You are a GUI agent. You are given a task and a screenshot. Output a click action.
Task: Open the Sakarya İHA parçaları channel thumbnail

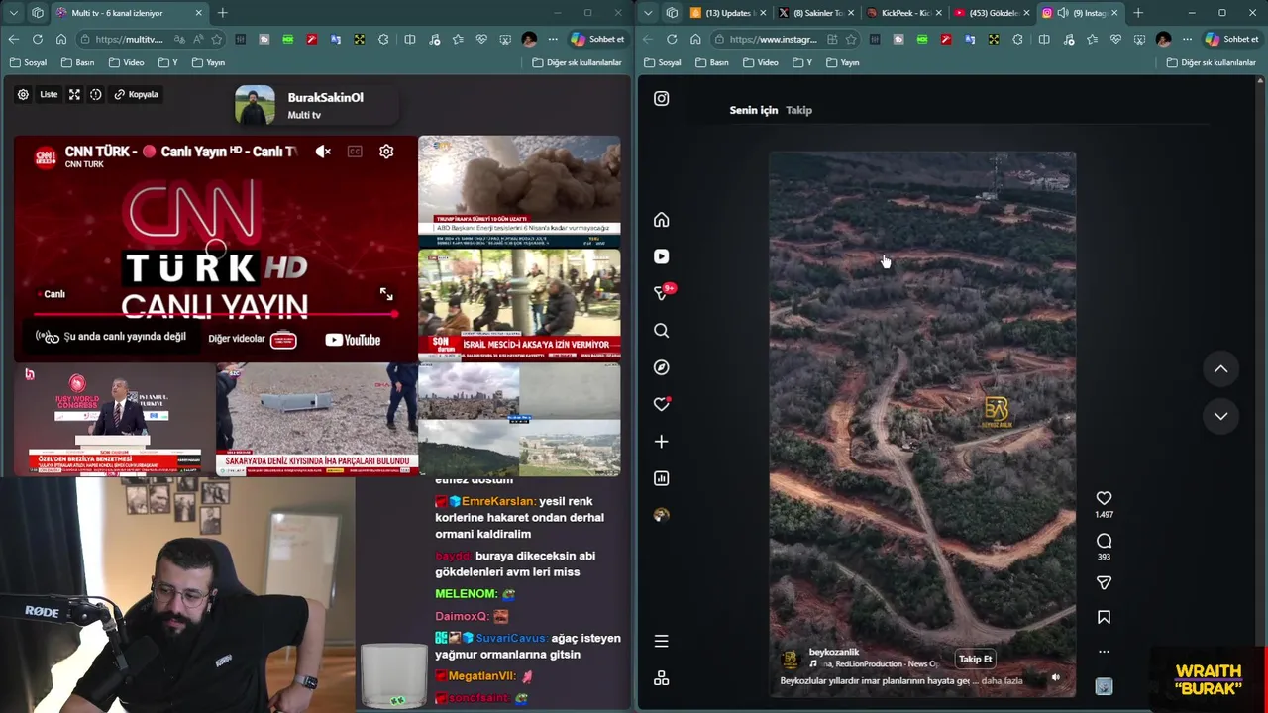pos(317,419)
